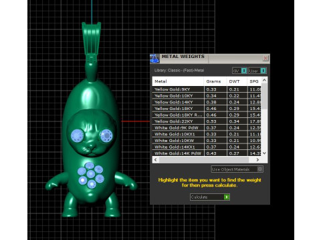Click Grams value 0.34 for 10KY
This screenshot has height=240, width=321.
click(x=211, y=96)
